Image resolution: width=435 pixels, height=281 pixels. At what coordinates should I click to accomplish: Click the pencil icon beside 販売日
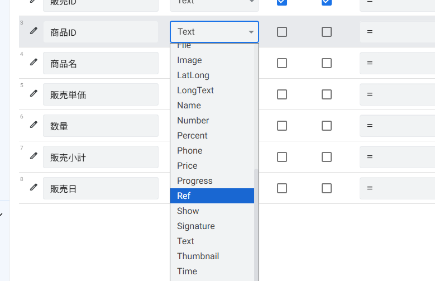point(34,188)
